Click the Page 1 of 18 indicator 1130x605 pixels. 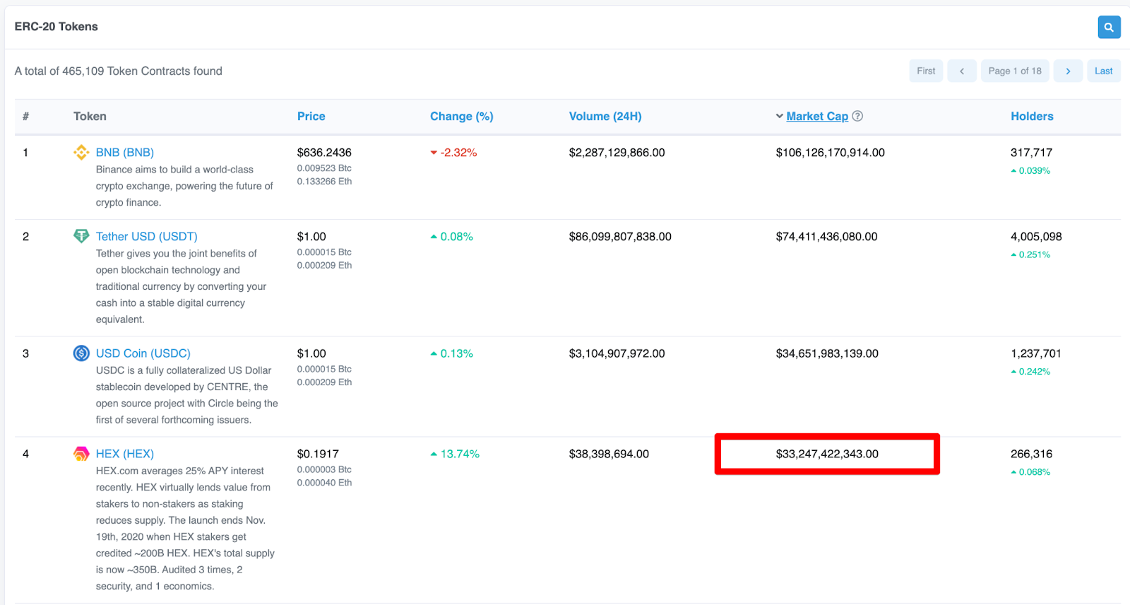click(1015, 71)
